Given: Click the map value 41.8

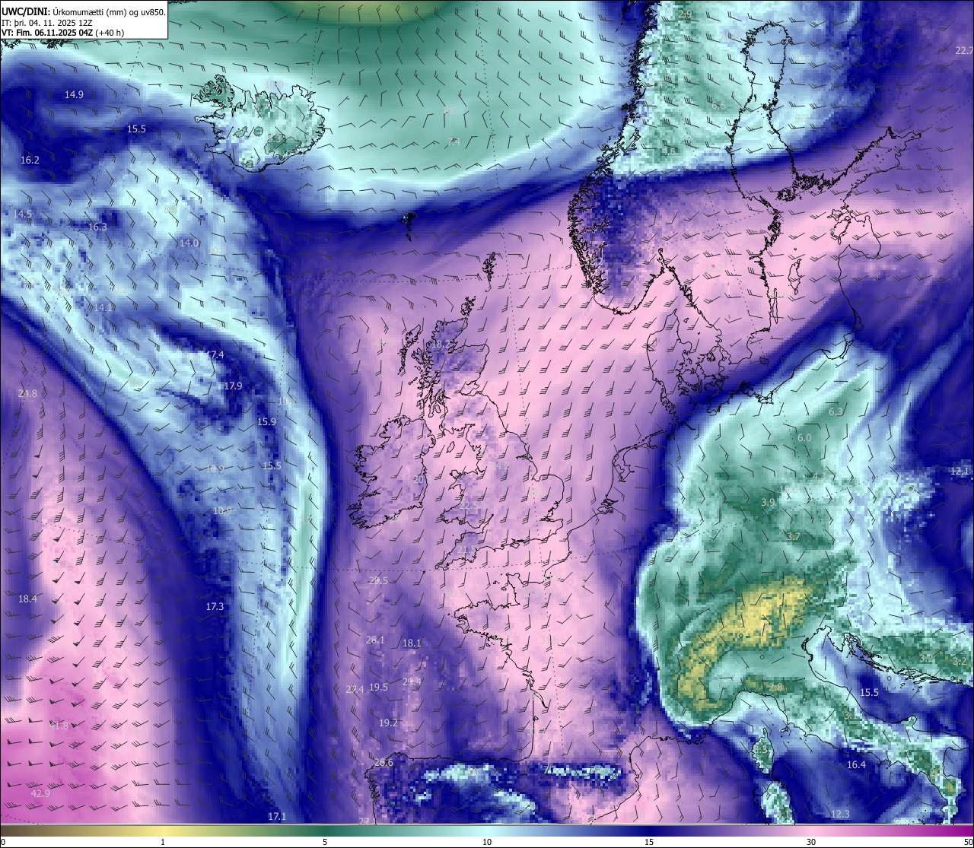Looking at the screenshot, I should [x=59, y=726].
